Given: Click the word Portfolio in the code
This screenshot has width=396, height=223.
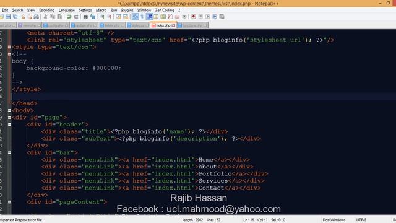Looking at the screenshot, I should tap(215, 173).
